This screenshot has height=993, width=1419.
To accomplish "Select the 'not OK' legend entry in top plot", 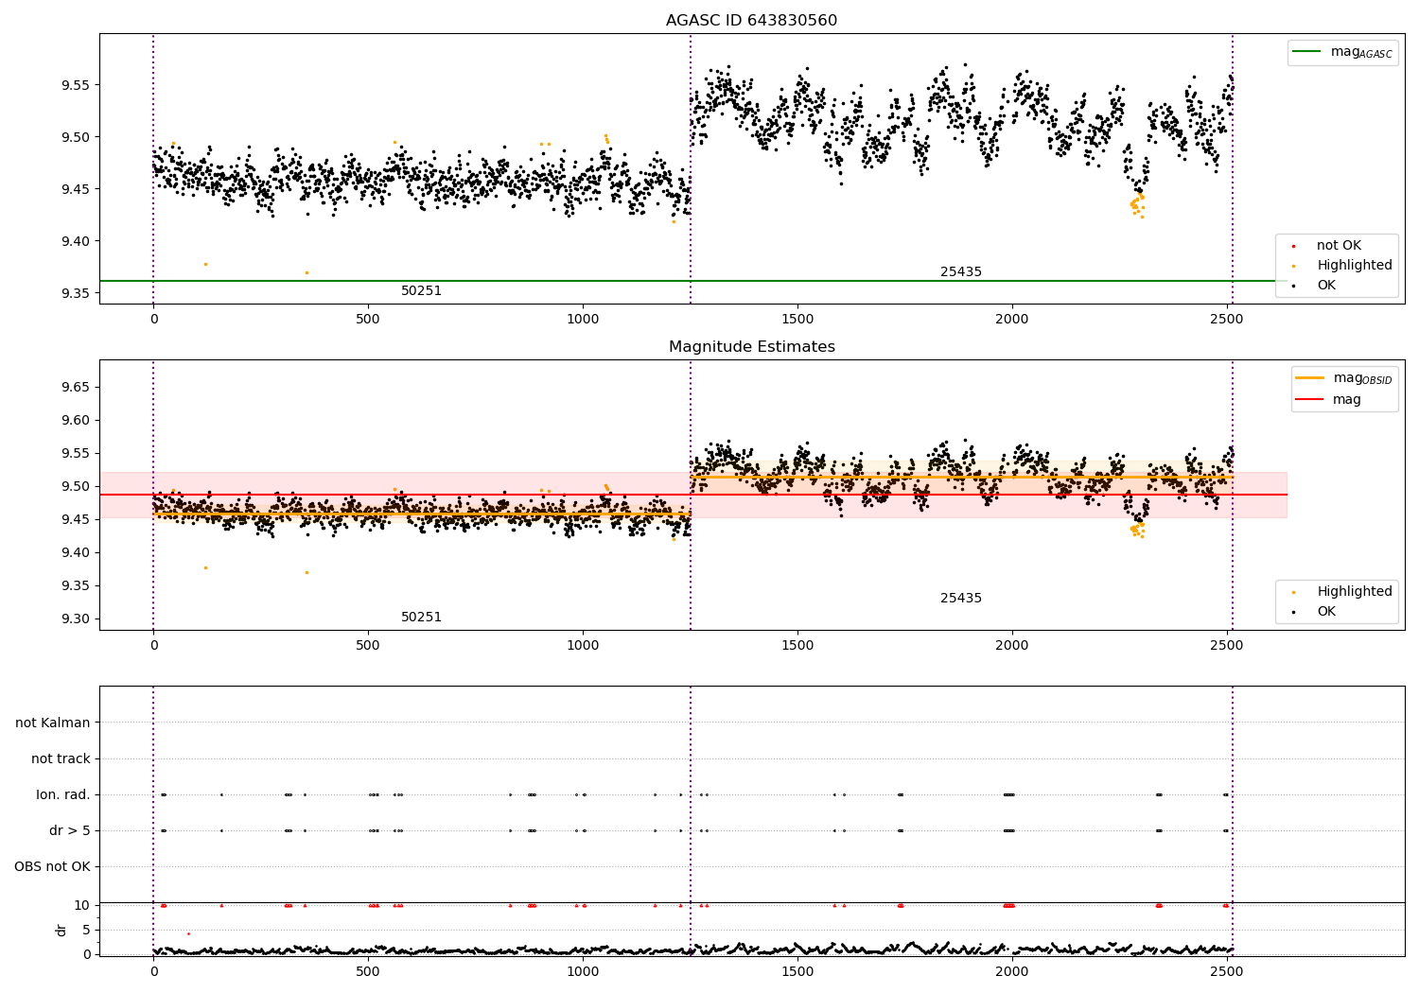I will 1339,246.
